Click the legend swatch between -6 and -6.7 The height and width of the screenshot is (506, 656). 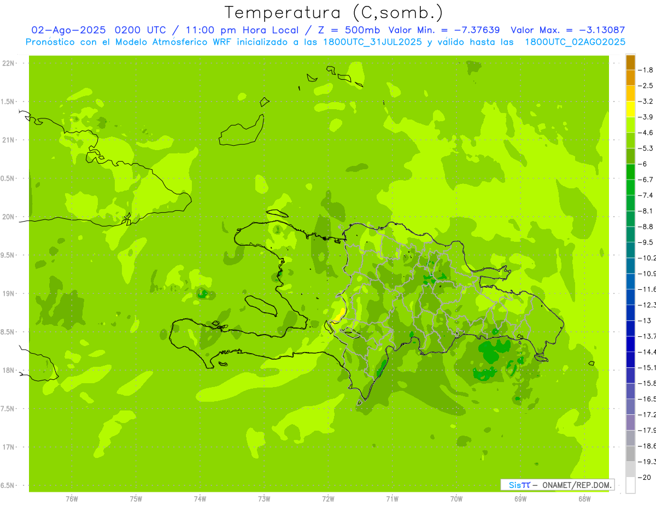click(630, 171)
